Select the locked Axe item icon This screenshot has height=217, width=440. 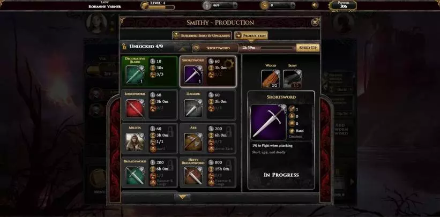(193, 142)
